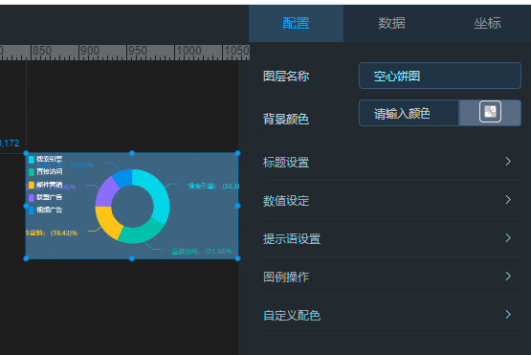Switch to the 数据 tab
This screenshot has width=531, height=355.
click(391, 23)
